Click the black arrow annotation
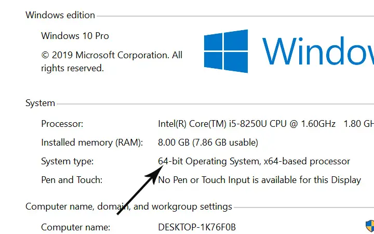 [x=140, y=190]
